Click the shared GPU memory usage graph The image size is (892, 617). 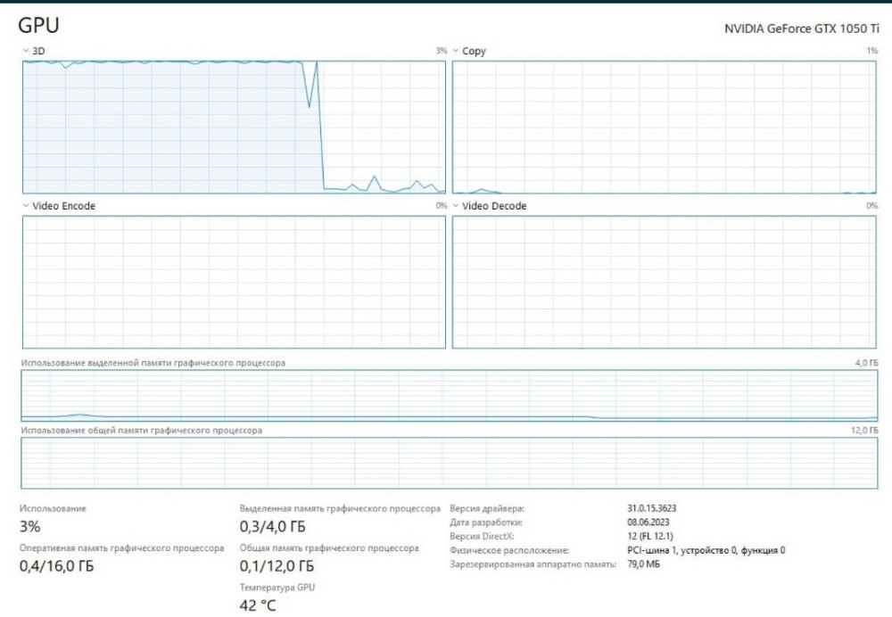coord(449,463)
